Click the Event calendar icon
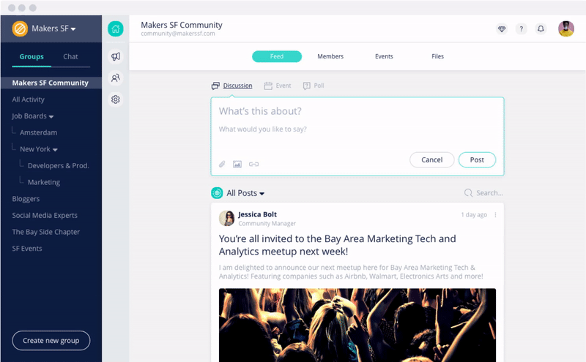This screenshot has width=586, height=362. point(268,86)
